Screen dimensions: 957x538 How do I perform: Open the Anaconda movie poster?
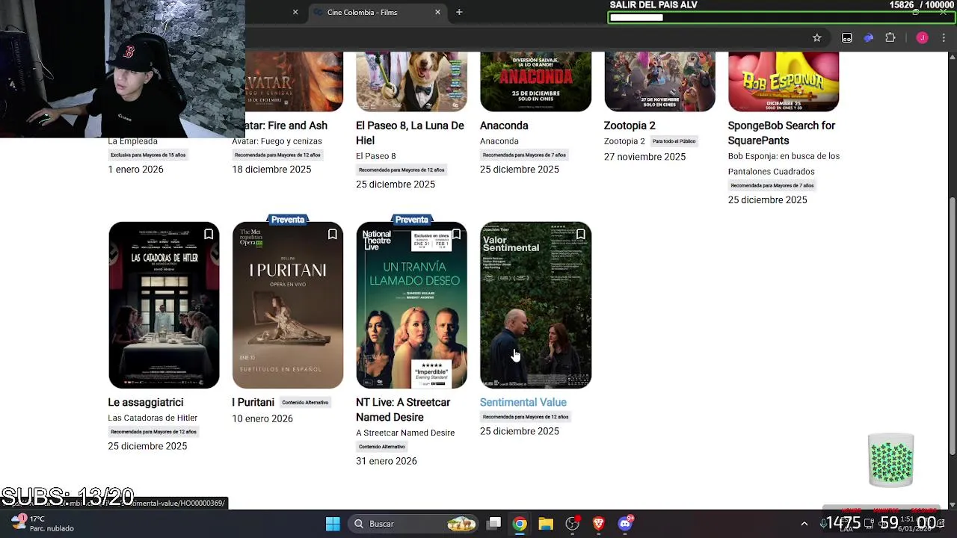pos(536,81)
